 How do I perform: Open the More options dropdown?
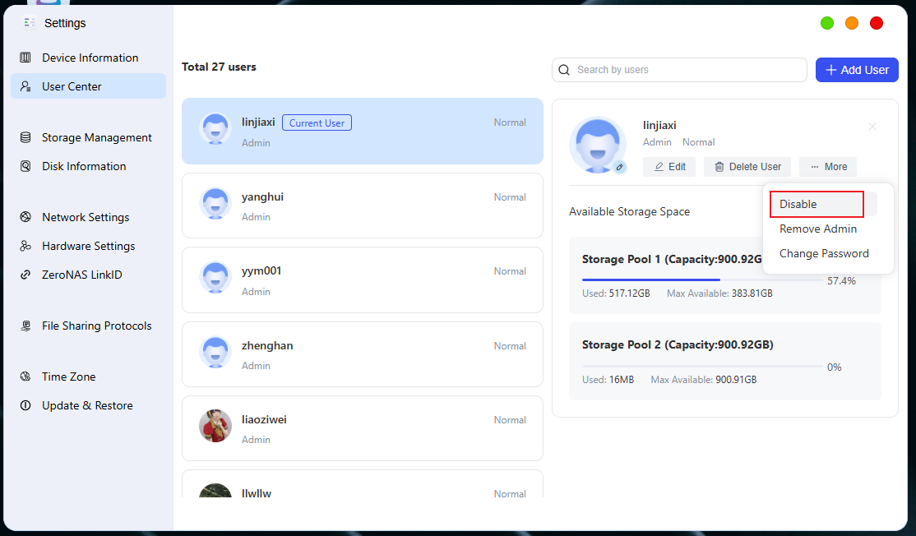point(828,167)
